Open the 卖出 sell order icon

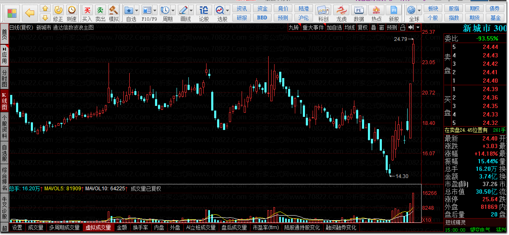point(100,13)
